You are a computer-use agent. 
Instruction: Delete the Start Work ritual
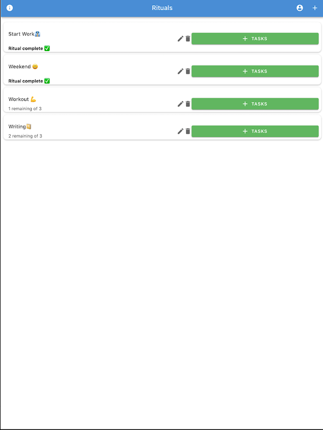coord(188,39)
